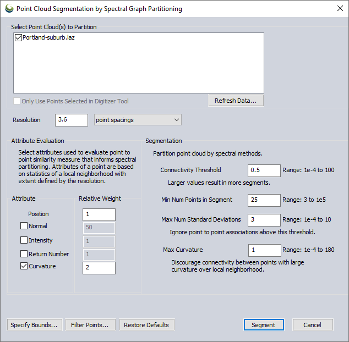Edit the Curvature relative weight field
349x342 pixels.
click(x=99, y=268)
